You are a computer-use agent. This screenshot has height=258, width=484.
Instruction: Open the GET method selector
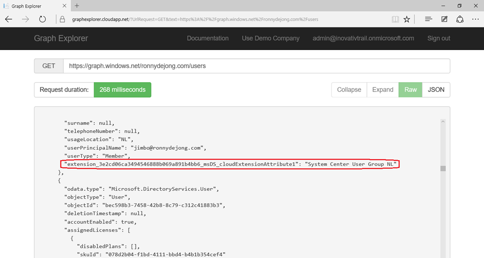(49, 66)
